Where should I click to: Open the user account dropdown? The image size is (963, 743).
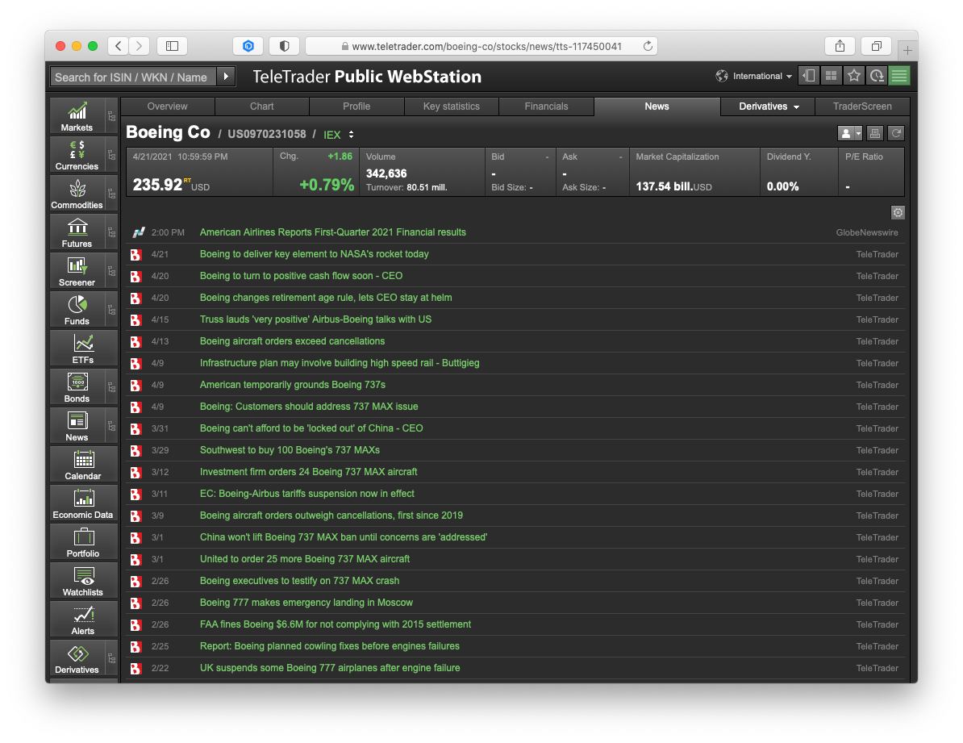(x=850, y=133)
